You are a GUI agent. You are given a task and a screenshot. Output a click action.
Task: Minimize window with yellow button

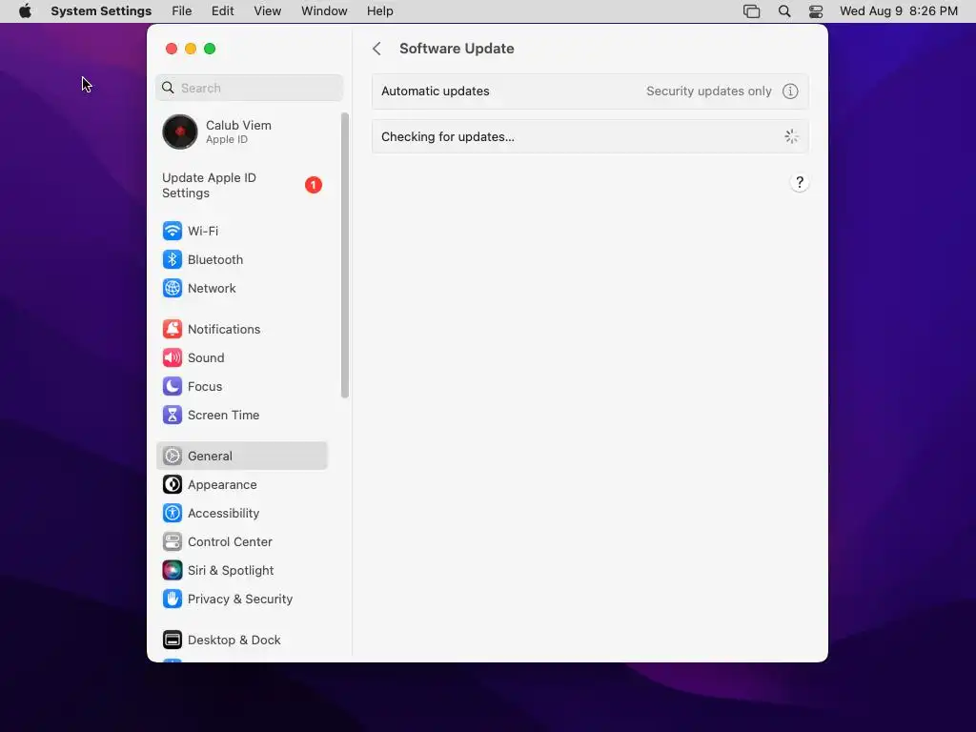[x=191, y=49]
